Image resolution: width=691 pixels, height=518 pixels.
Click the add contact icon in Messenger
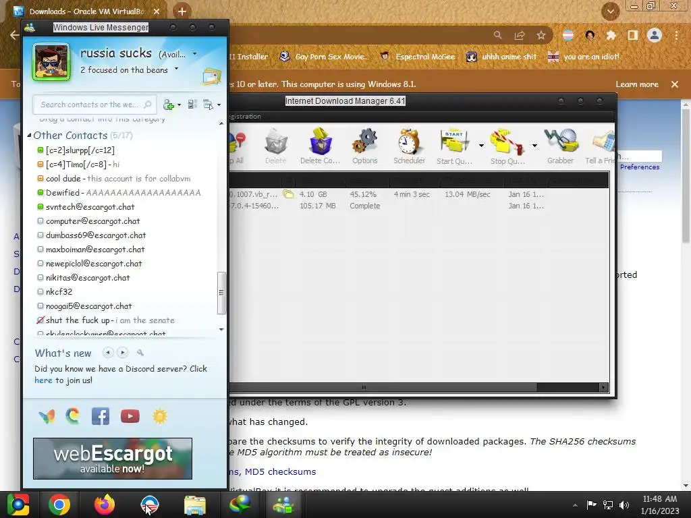click(x=168, y=105)
